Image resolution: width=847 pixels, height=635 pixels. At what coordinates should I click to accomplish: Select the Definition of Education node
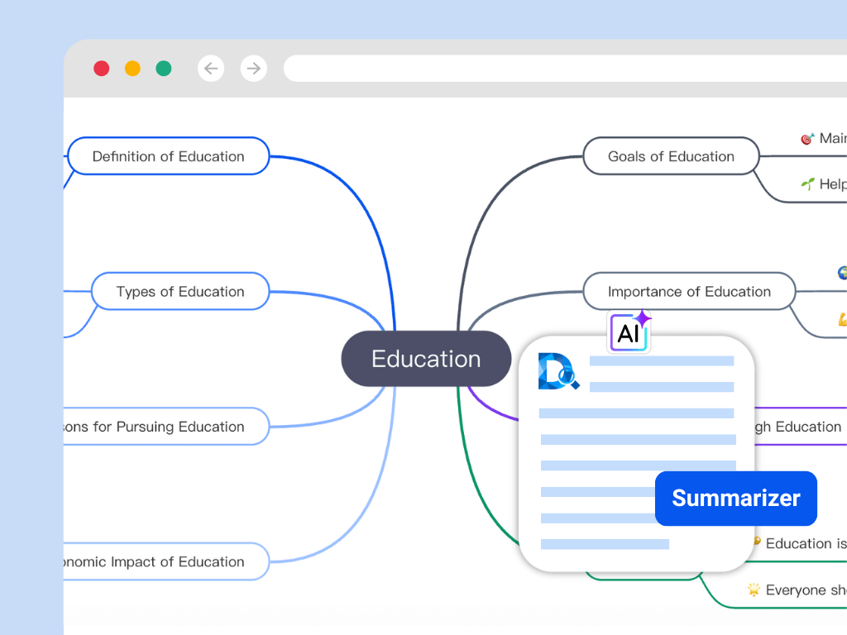point(168,156)
